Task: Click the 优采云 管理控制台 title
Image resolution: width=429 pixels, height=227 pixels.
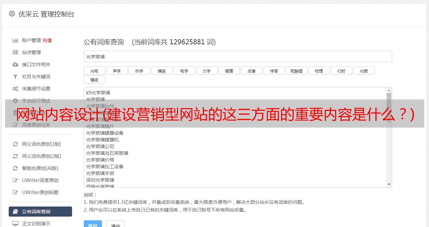Action: [46, 14]
